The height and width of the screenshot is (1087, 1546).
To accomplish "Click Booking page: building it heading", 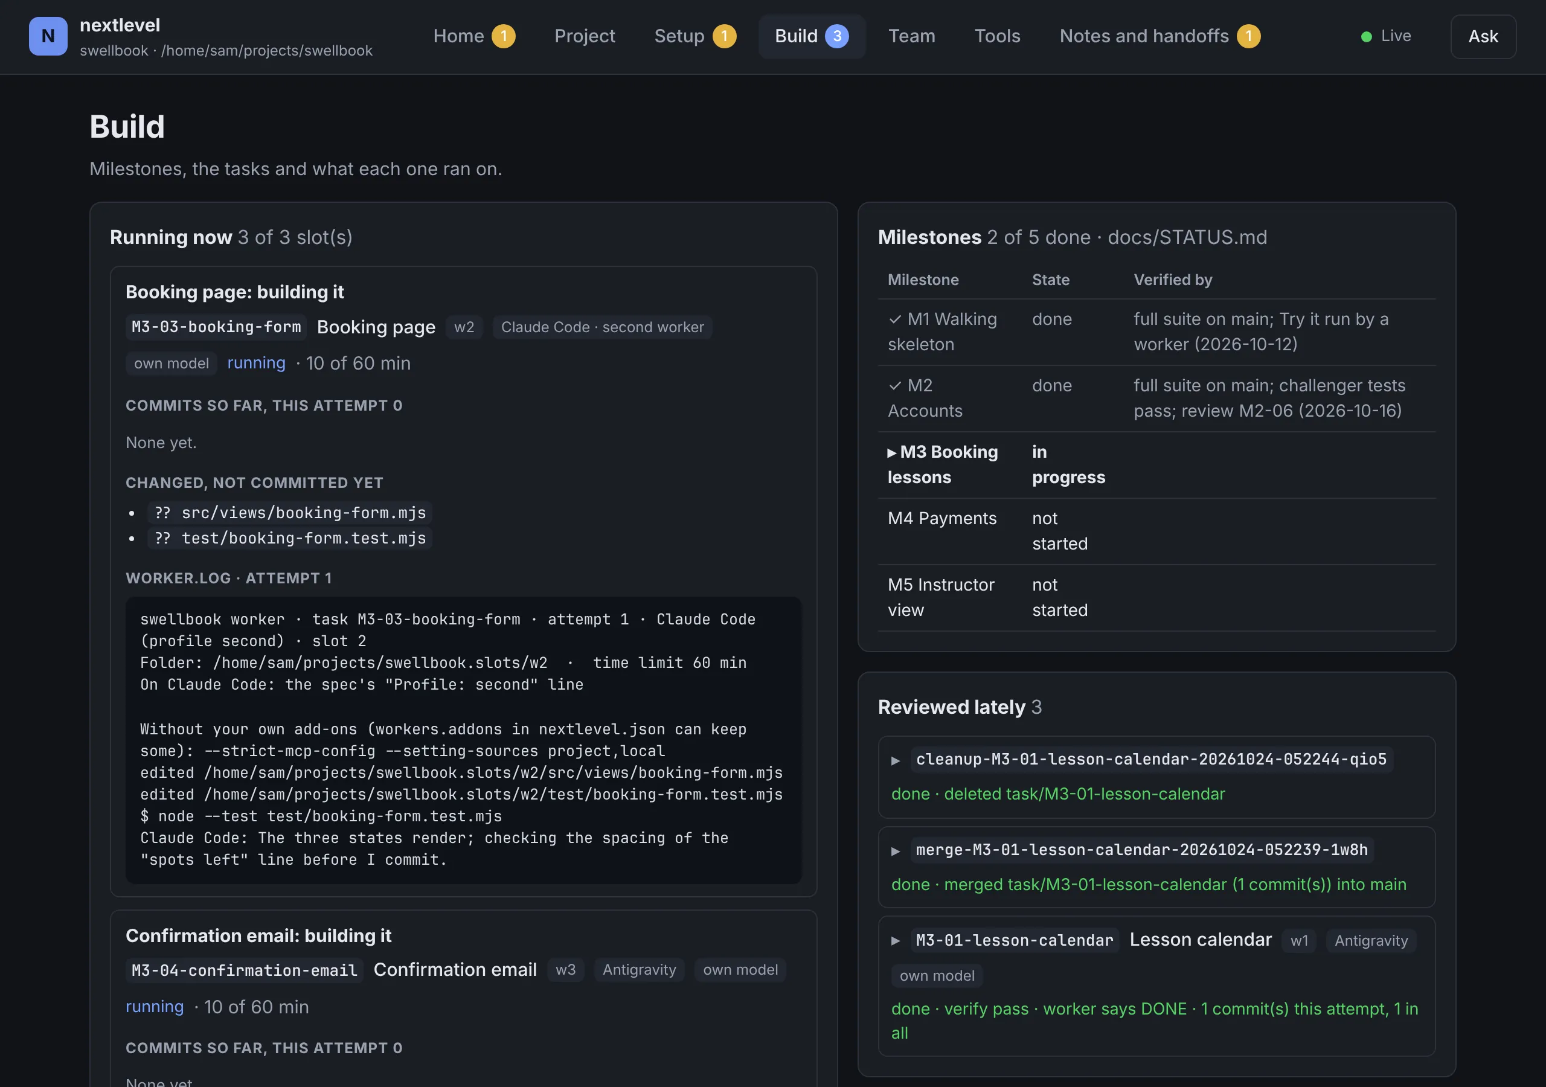I will point(234,292).
